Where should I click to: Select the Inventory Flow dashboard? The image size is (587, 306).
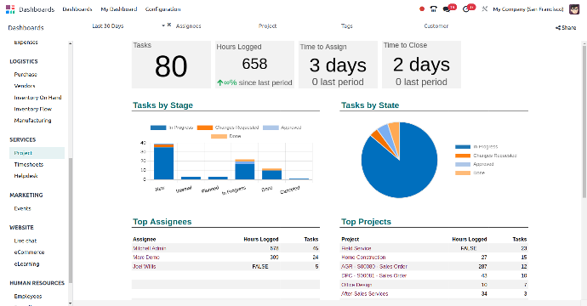pyautogui.click(x=33, y=110)
